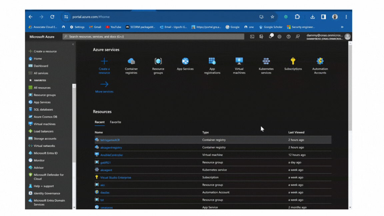The image size is (384, 216).
Task: Open the Chrome three-dot menu
Action: (x=346, y=17)
